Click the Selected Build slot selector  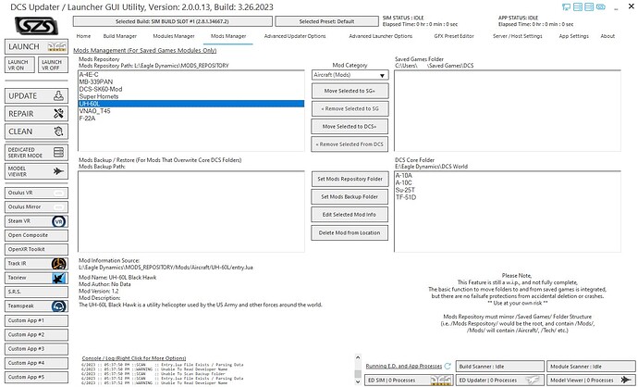point(173,21)
